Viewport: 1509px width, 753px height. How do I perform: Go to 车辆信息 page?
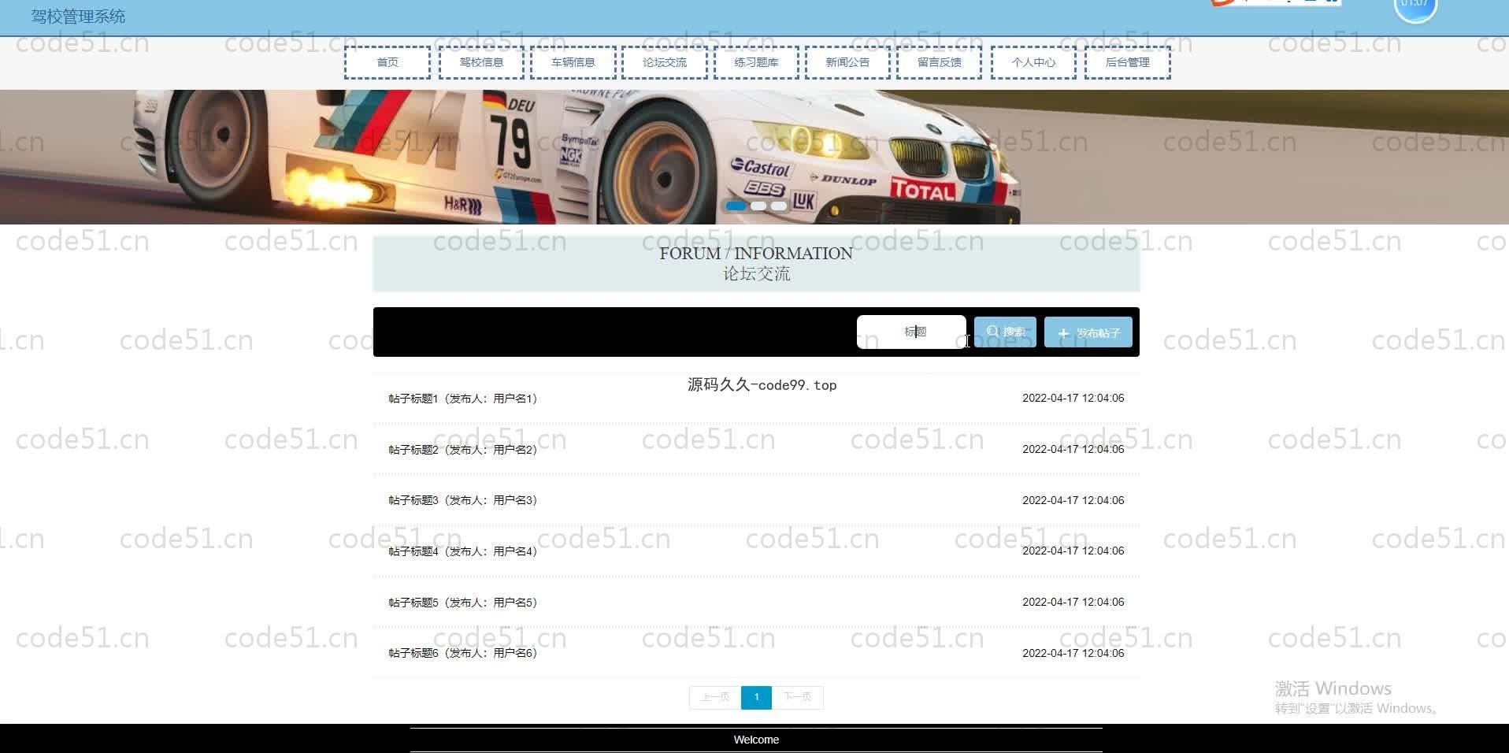[573, 62]
